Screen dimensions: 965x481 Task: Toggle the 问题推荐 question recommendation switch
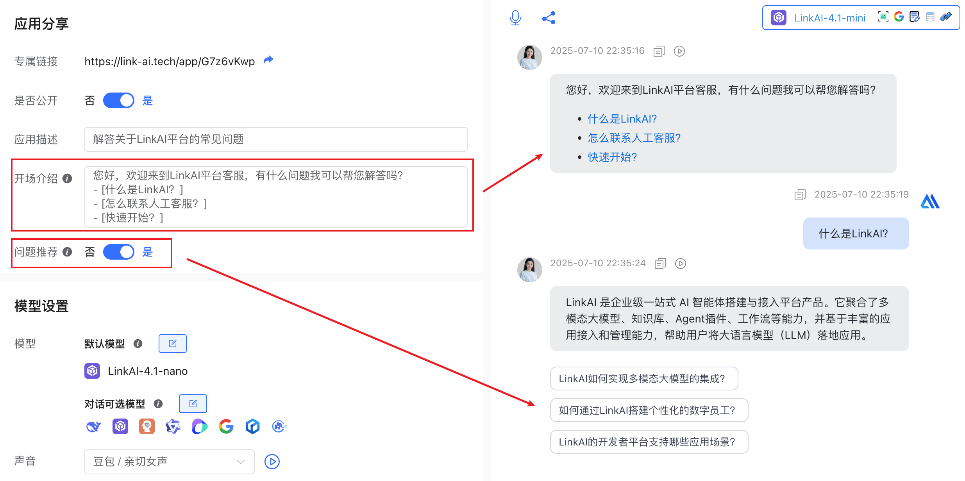[119, 252]
